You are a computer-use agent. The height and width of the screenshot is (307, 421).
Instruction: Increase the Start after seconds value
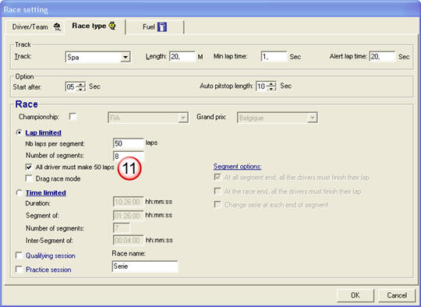81,84
